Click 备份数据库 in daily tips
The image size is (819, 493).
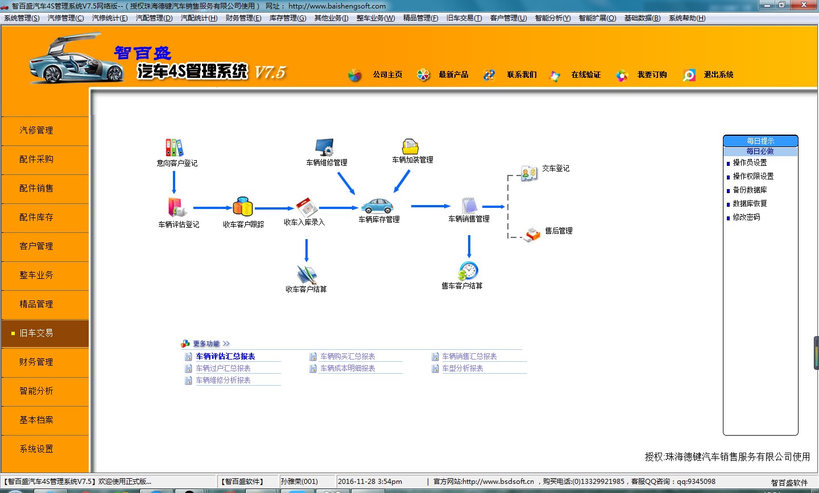coord(750,190)
